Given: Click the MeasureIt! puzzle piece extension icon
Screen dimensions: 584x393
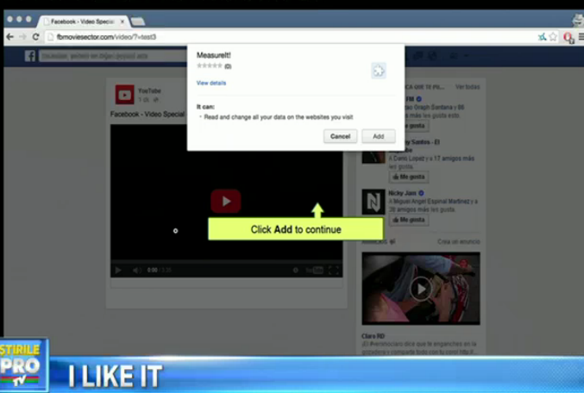Looking at the screenshot, I should [x=378, y=71].
